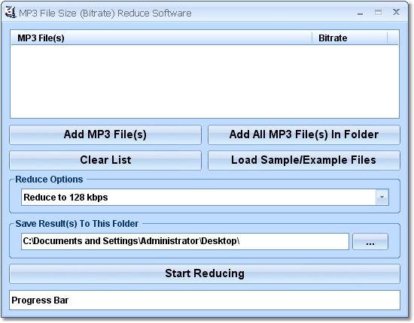Browse for output folder with the ... button
Viewport: 414px width, 323px height.
370,241
